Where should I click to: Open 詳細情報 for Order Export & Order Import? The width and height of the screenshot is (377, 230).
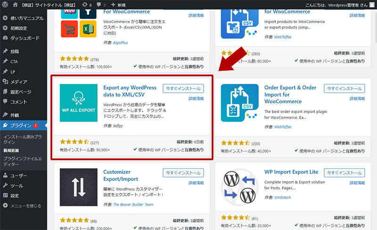pos(357,99)
